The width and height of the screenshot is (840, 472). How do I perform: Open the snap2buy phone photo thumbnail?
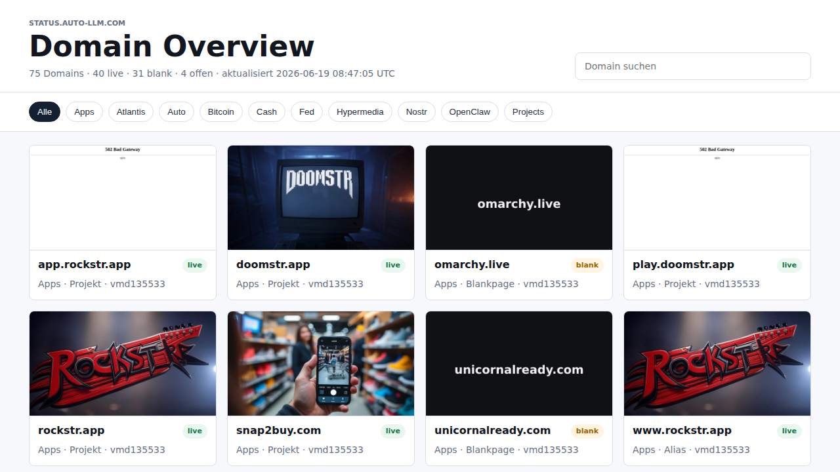(x=321, y=363)
